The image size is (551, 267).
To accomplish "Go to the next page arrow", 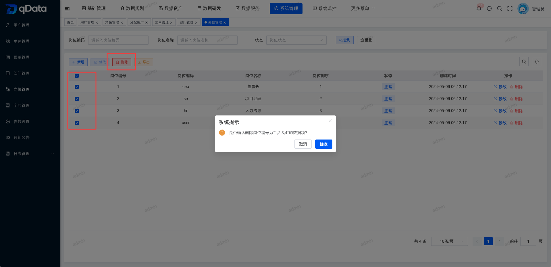I will 500,241.
